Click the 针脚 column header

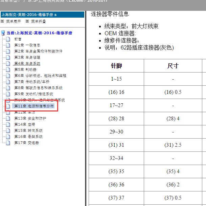click(116, 66)
